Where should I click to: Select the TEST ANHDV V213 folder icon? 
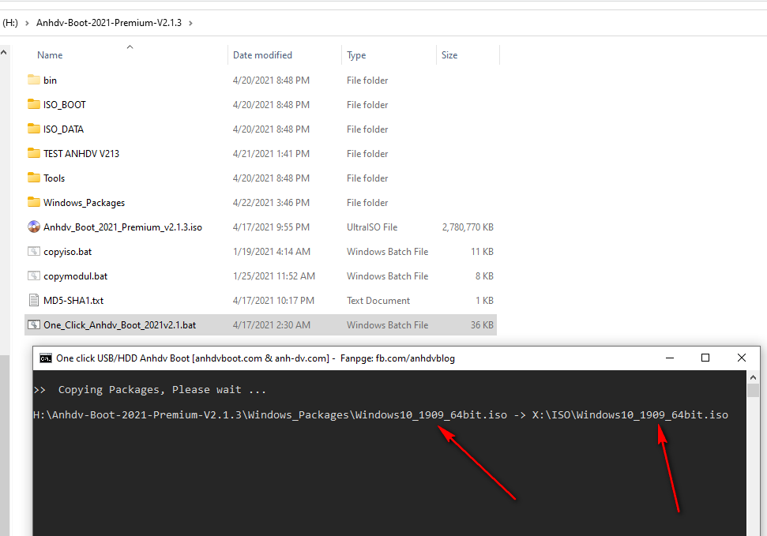coord(34,153)
